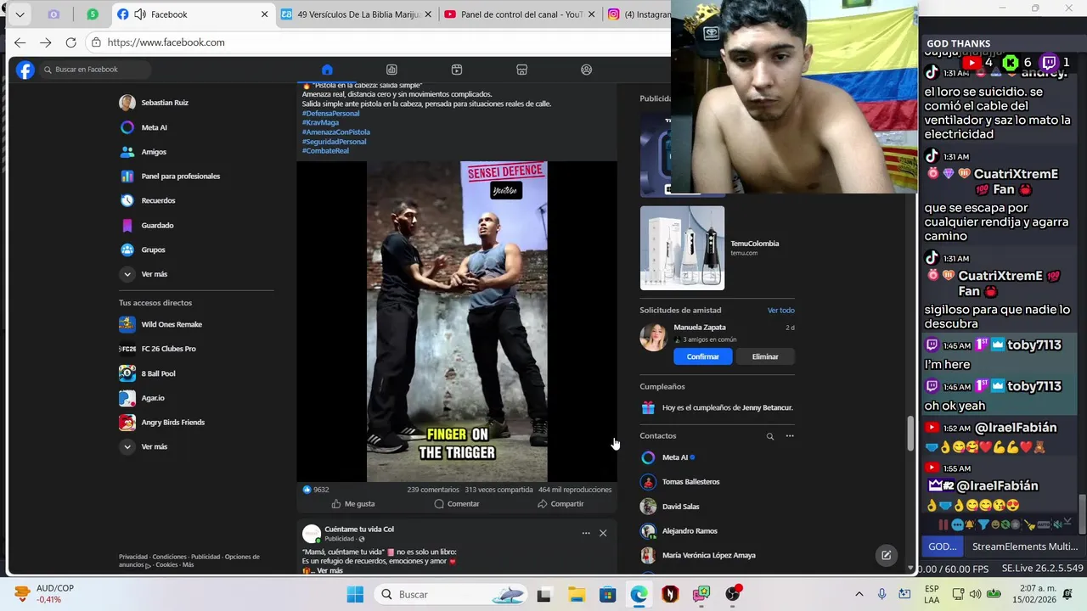Screen dimensions: 1087x611
Task: Search contacts with magnifier icon
Action: coord(770,436)
